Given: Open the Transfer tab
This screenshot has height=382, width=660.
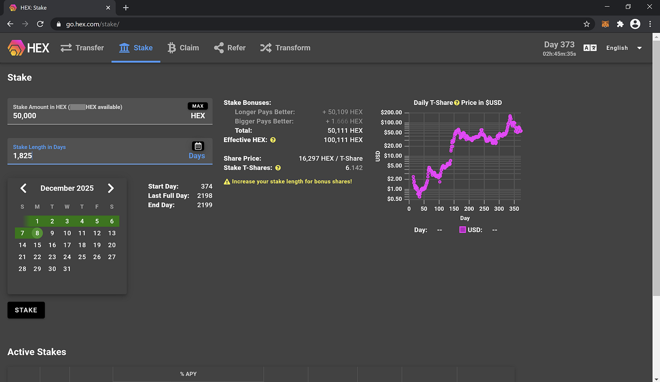Looking at the screenshot, I should pos(82,48).
